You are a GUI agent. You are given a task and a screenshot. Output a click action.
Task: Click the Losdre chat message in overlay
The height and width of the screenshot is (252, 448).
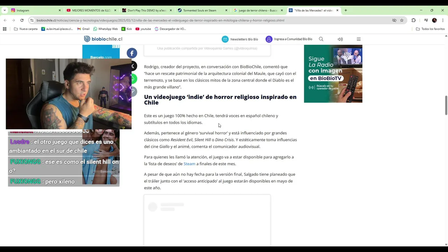[64, 146]
